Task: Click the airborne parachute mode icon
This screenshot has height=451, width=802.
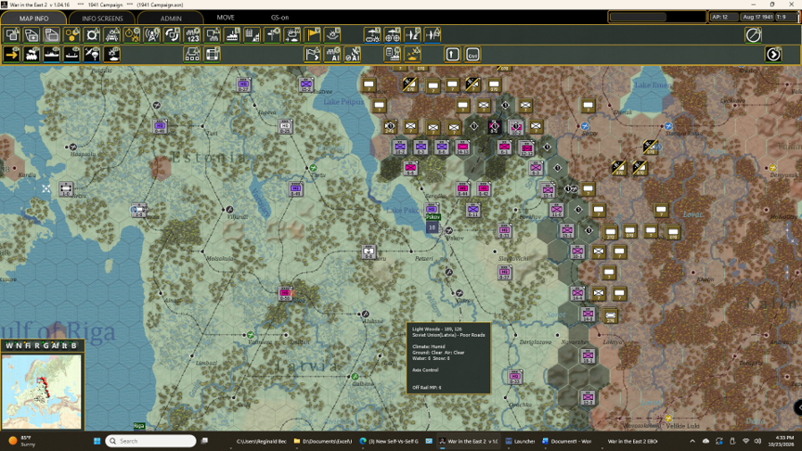Action: [x=92, y=54]
